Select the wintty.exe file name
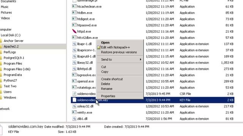The image size is (243, 136). tap(85, 113)
